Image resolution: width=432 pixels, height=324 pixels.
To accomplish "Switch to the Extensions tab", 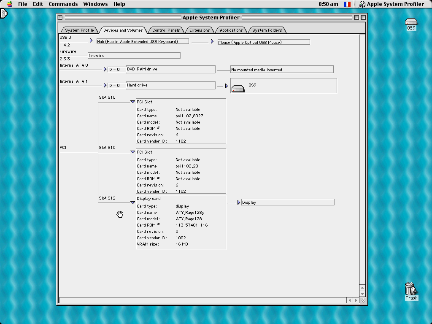I will pyautogui.click(x=200, y=30).
